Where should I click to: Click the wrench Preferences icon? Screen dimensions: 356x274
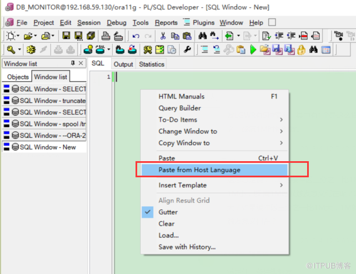coord(187,49)
